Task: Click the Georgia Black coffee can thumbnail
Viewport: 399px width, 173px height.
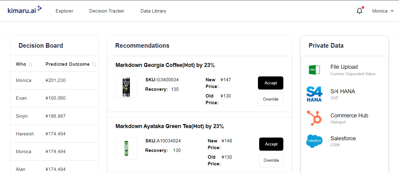Action: coord(126,87)
